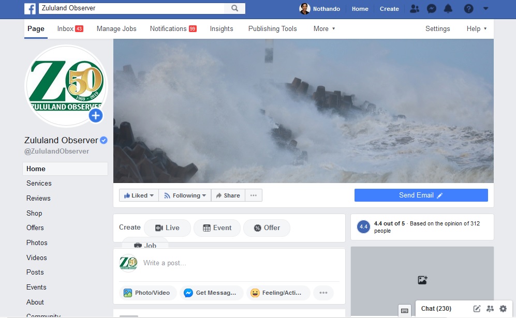
Task: Open chat settings gear icon
Action: pos(503,309)
